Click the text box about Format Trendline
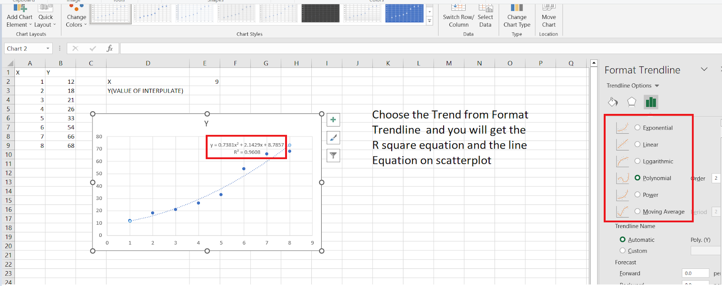Viewport: 722px width, 286px height. 450,137
